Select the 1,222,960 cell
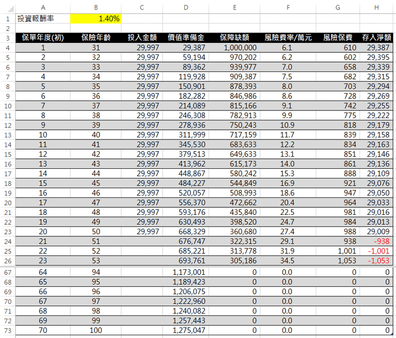This screenshot has height=338, width=396. pyautogui.click(x=186, y=301)
